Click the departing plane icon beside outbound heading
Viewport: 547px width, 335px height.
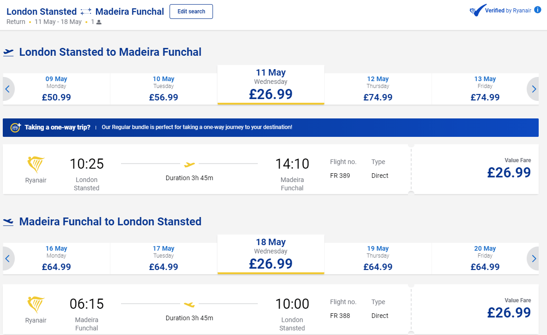point(8,53)
